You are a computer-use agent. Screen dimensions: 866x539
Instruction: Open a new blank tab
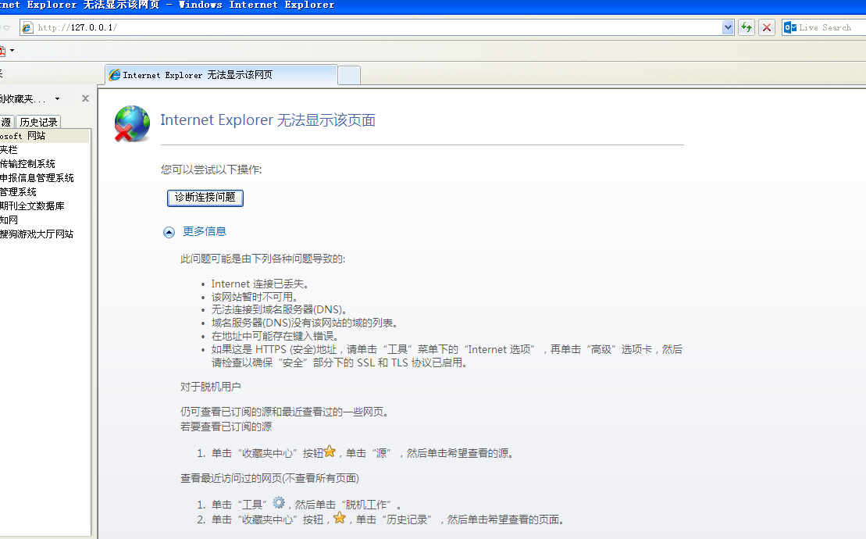pyautogui.click(x=349, y=75)
